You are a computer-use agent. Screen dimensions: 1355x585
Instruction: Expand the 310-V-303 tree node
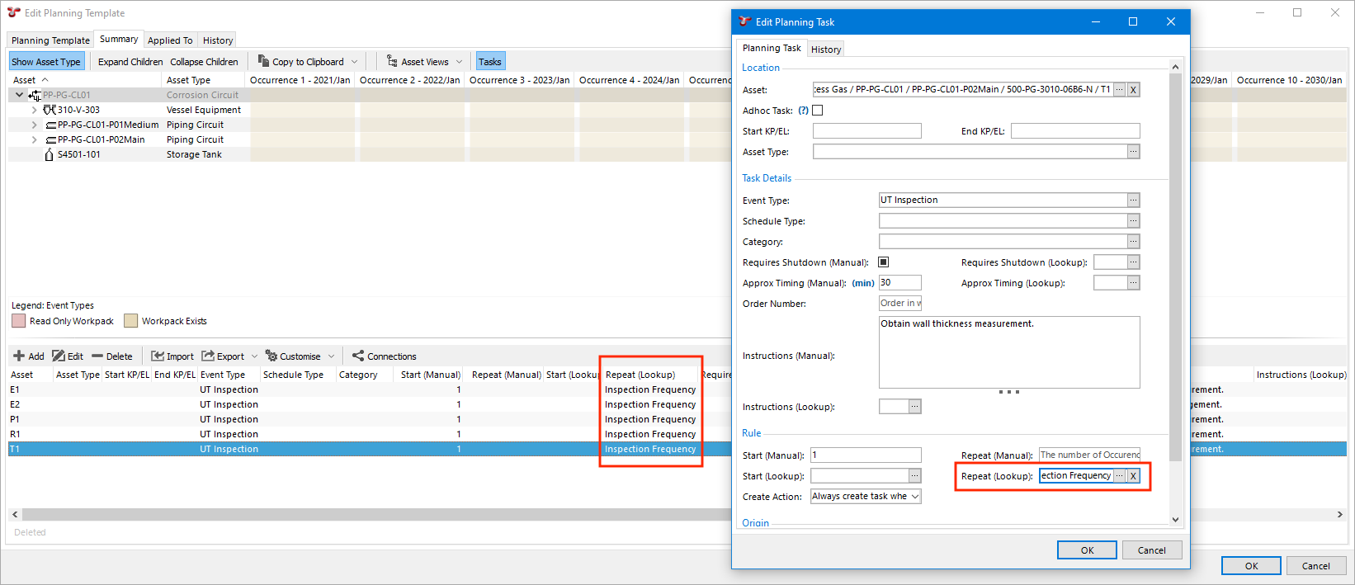pyautogui.click(x=34, y=110)
